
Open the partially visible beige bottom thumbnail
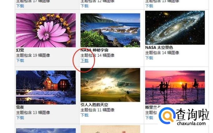110,129
